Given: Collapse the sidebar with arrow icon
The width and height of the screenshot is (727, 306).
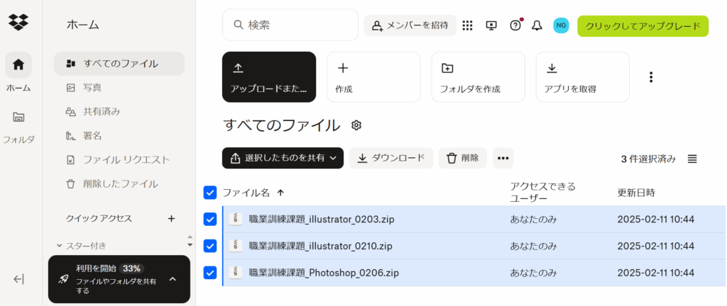Looking at the screenshot, I should [x=19, y=279].
